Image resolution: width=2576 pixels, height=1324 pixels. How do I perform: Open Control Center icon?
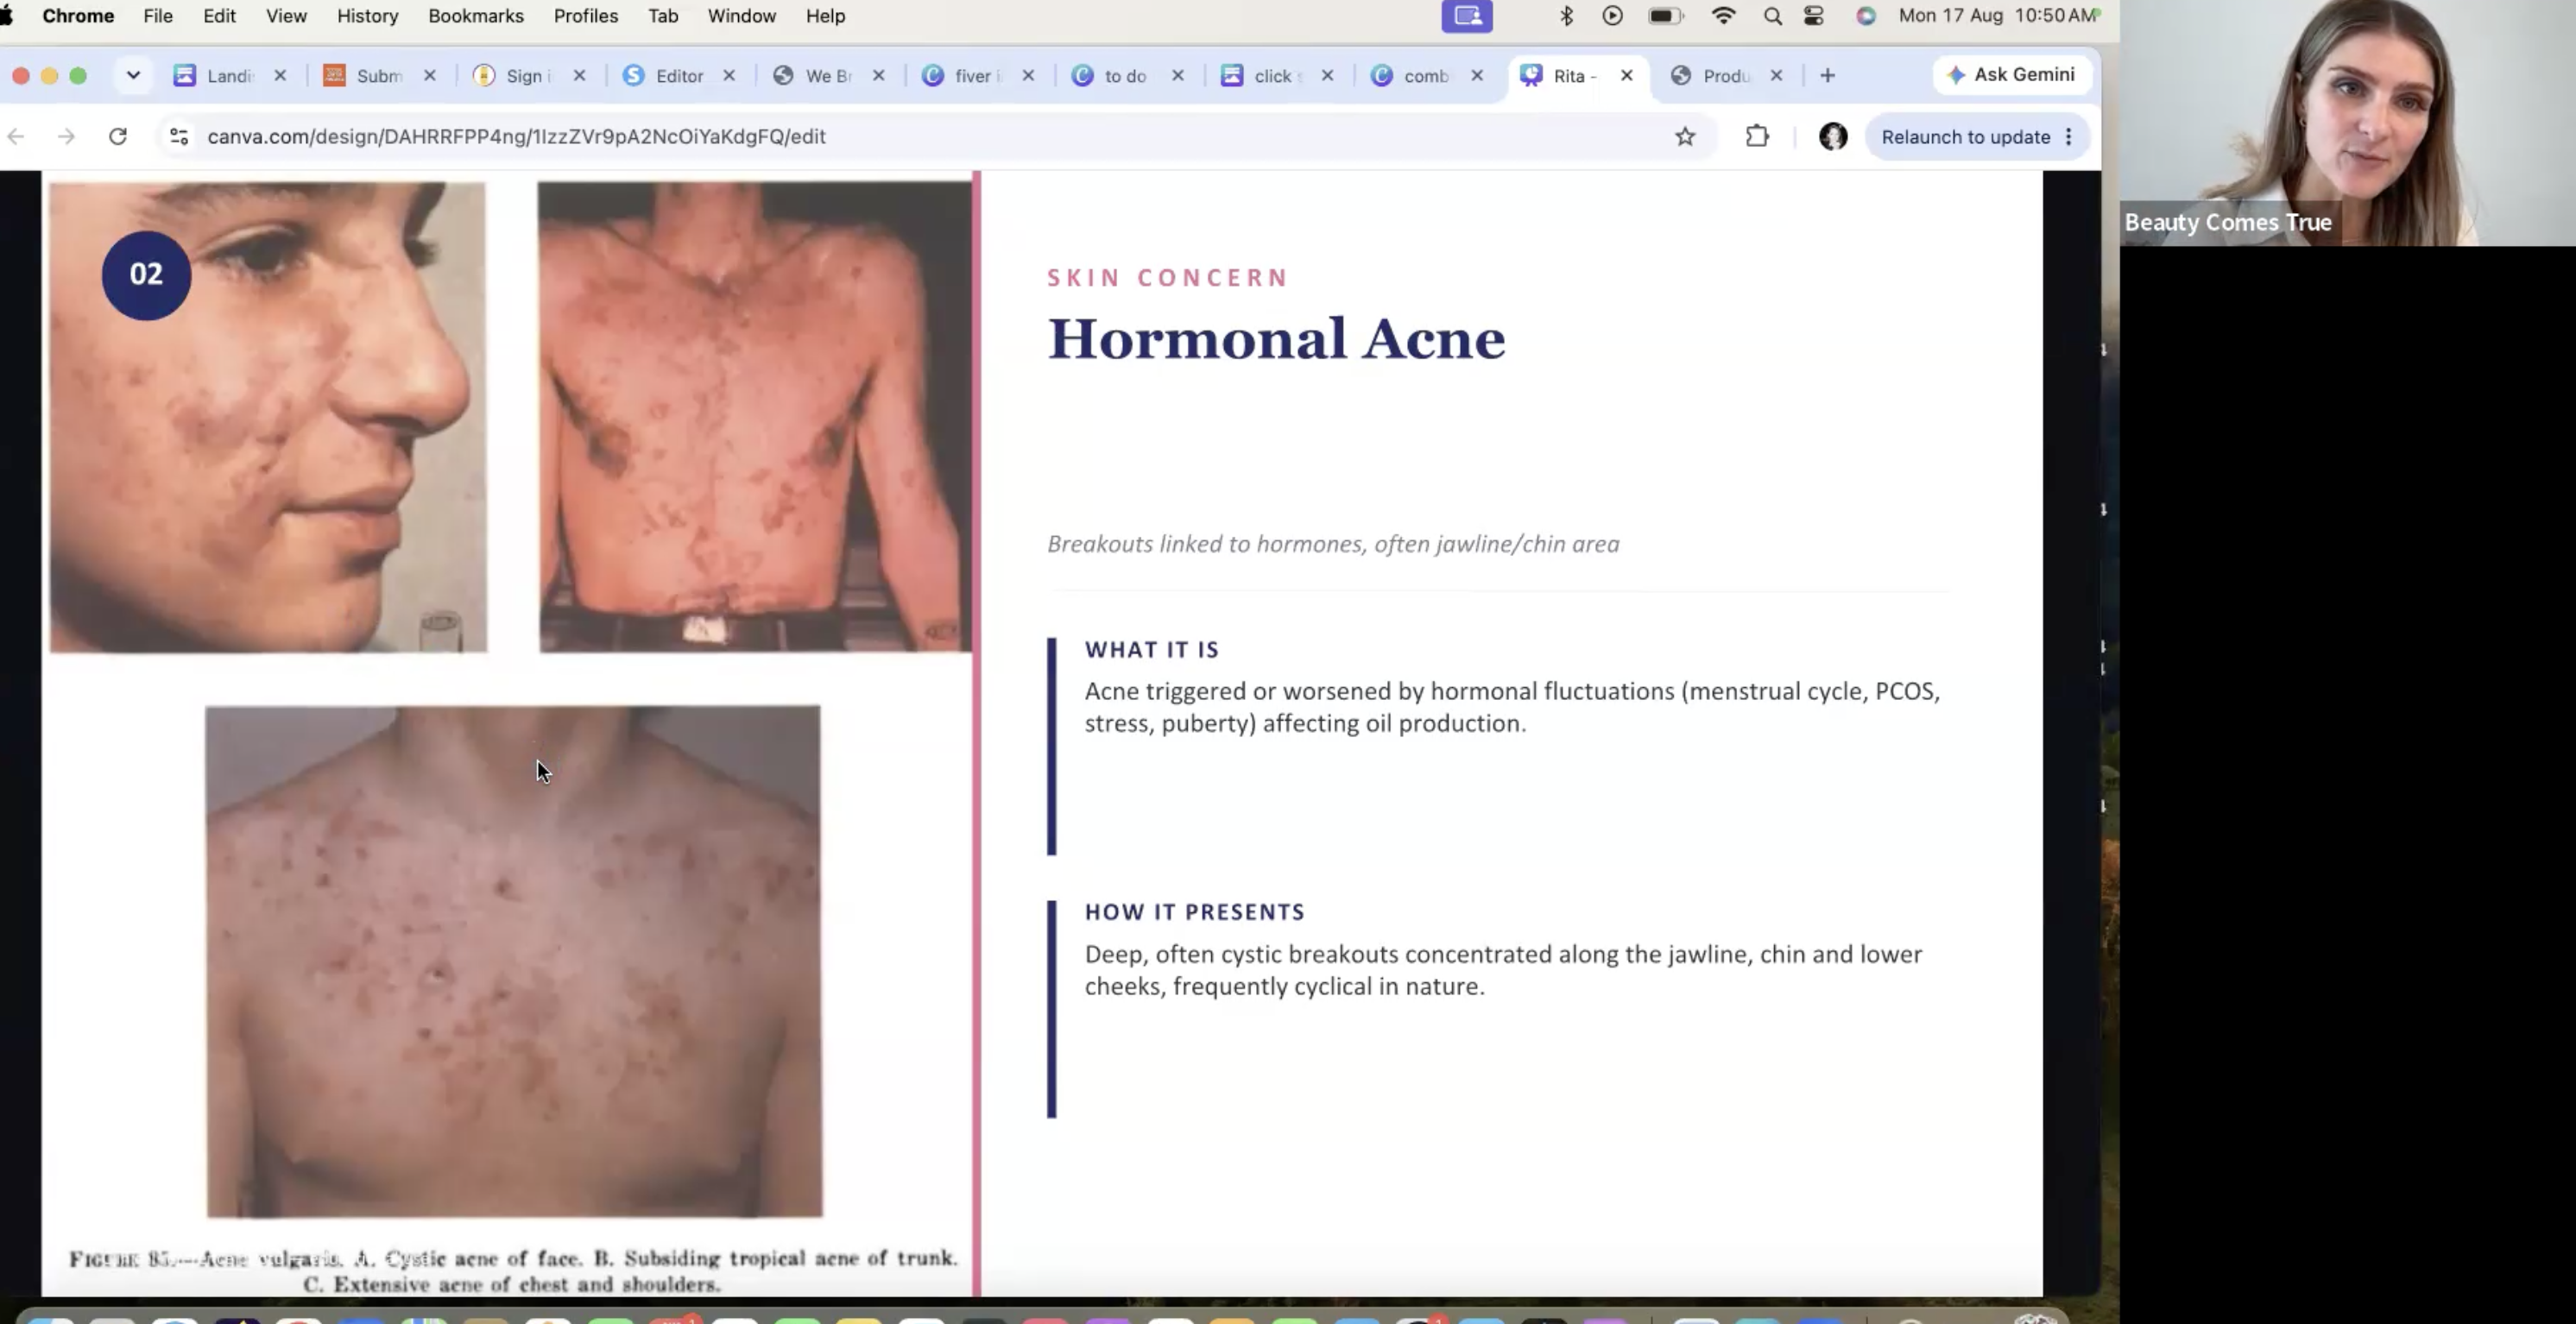pyautogui.click(x=1814, y=16)
